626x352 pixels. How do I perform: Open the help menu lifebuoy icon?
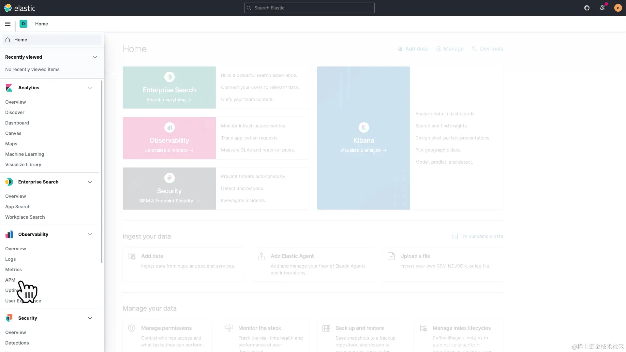pos(587,8)
